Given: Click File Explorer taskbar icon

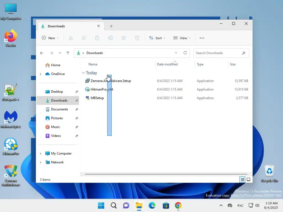Looking at the screenshot, I should [x=139, y=205].
